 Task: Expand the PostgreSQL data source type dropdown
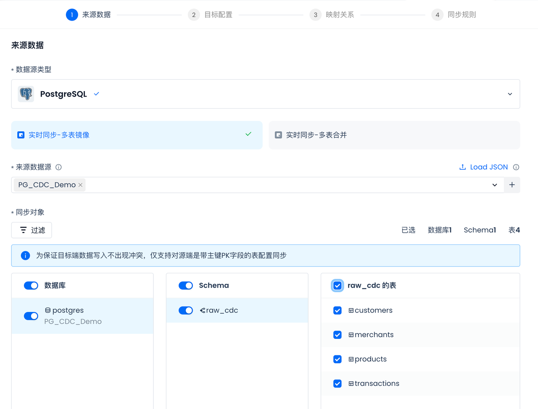[510, 94]
